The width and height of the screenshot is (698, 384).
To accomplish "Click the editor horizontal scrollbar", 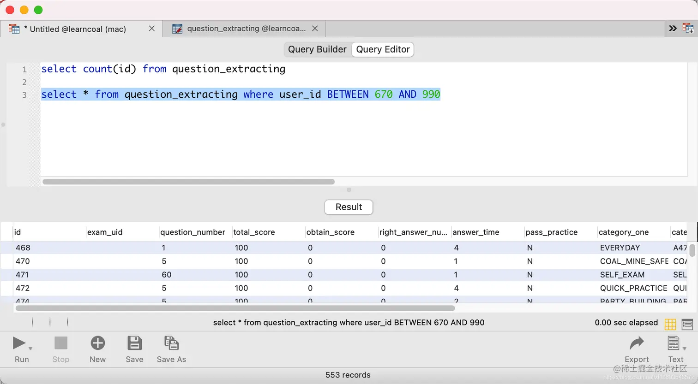I will 188,182.
